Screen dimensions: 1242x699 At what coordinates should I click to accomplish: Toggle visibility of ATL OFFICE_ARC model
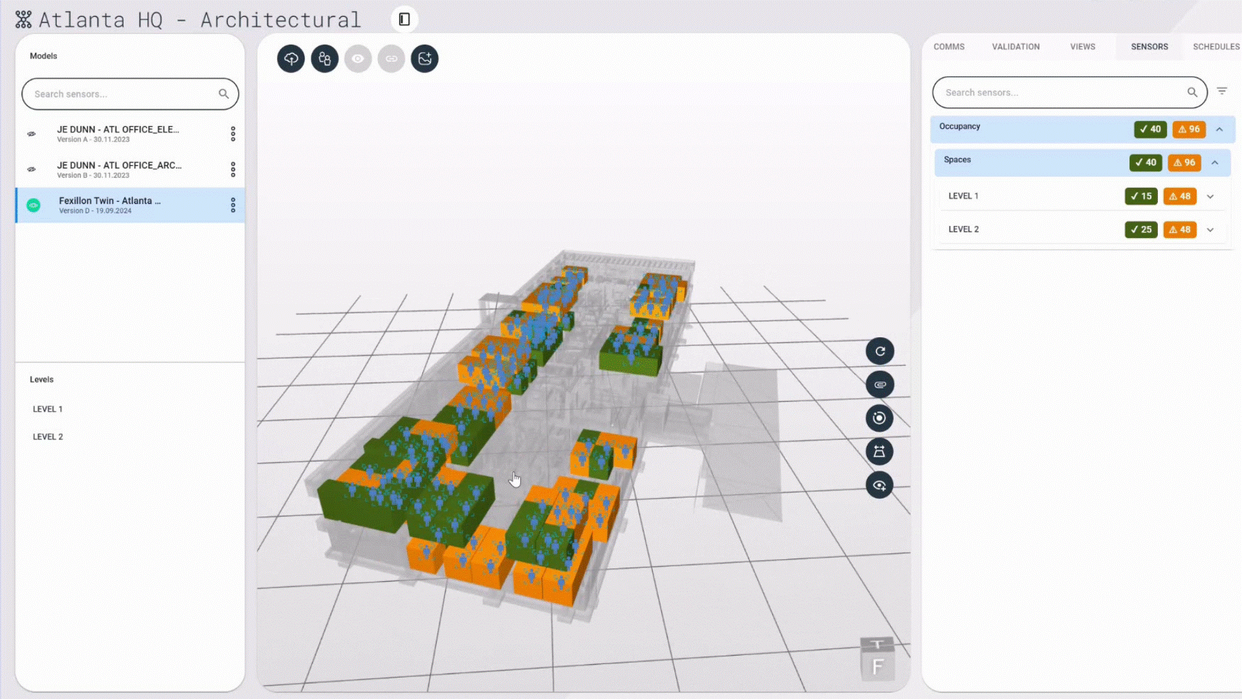[x=31, y=170]
